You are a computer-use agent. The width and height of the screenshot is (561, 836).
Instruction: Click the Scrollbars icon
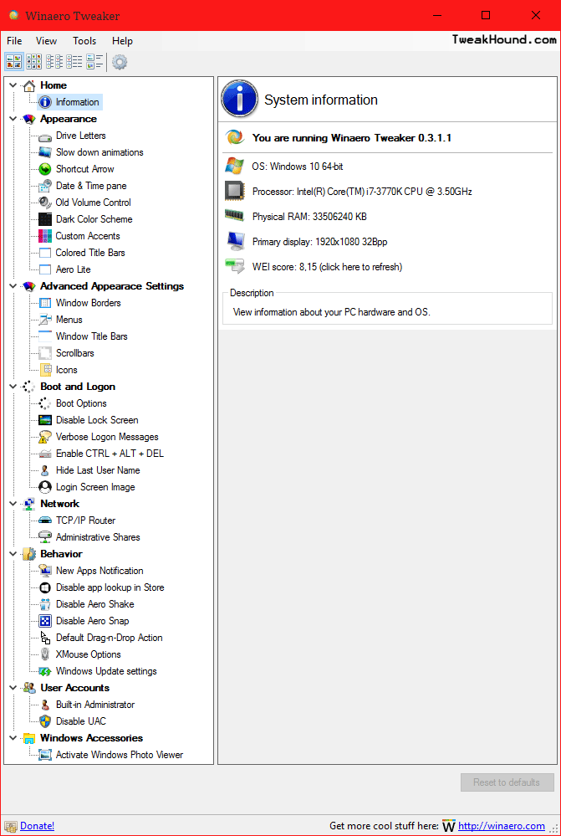tap(45, 353)
